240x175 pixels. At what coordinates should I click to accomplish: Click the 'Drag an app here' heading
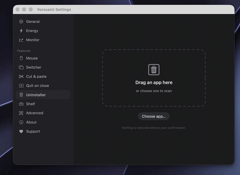coord(154,82)
